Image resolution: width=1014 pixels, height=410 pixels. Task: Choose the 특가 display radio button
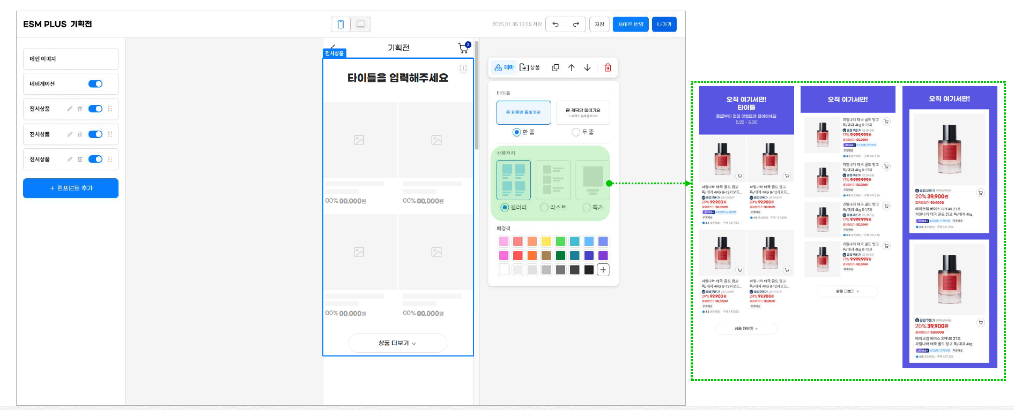pos(587,207)
